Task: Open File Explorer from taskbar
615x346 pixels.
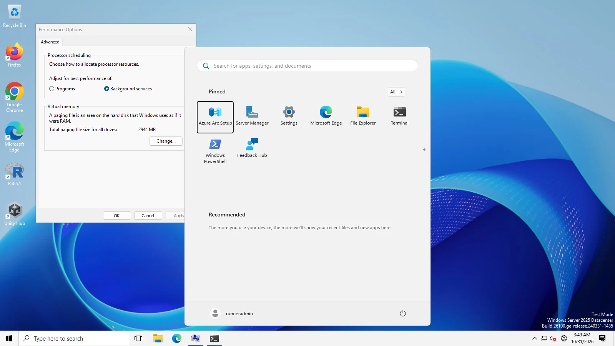Action: pos(158,338)
